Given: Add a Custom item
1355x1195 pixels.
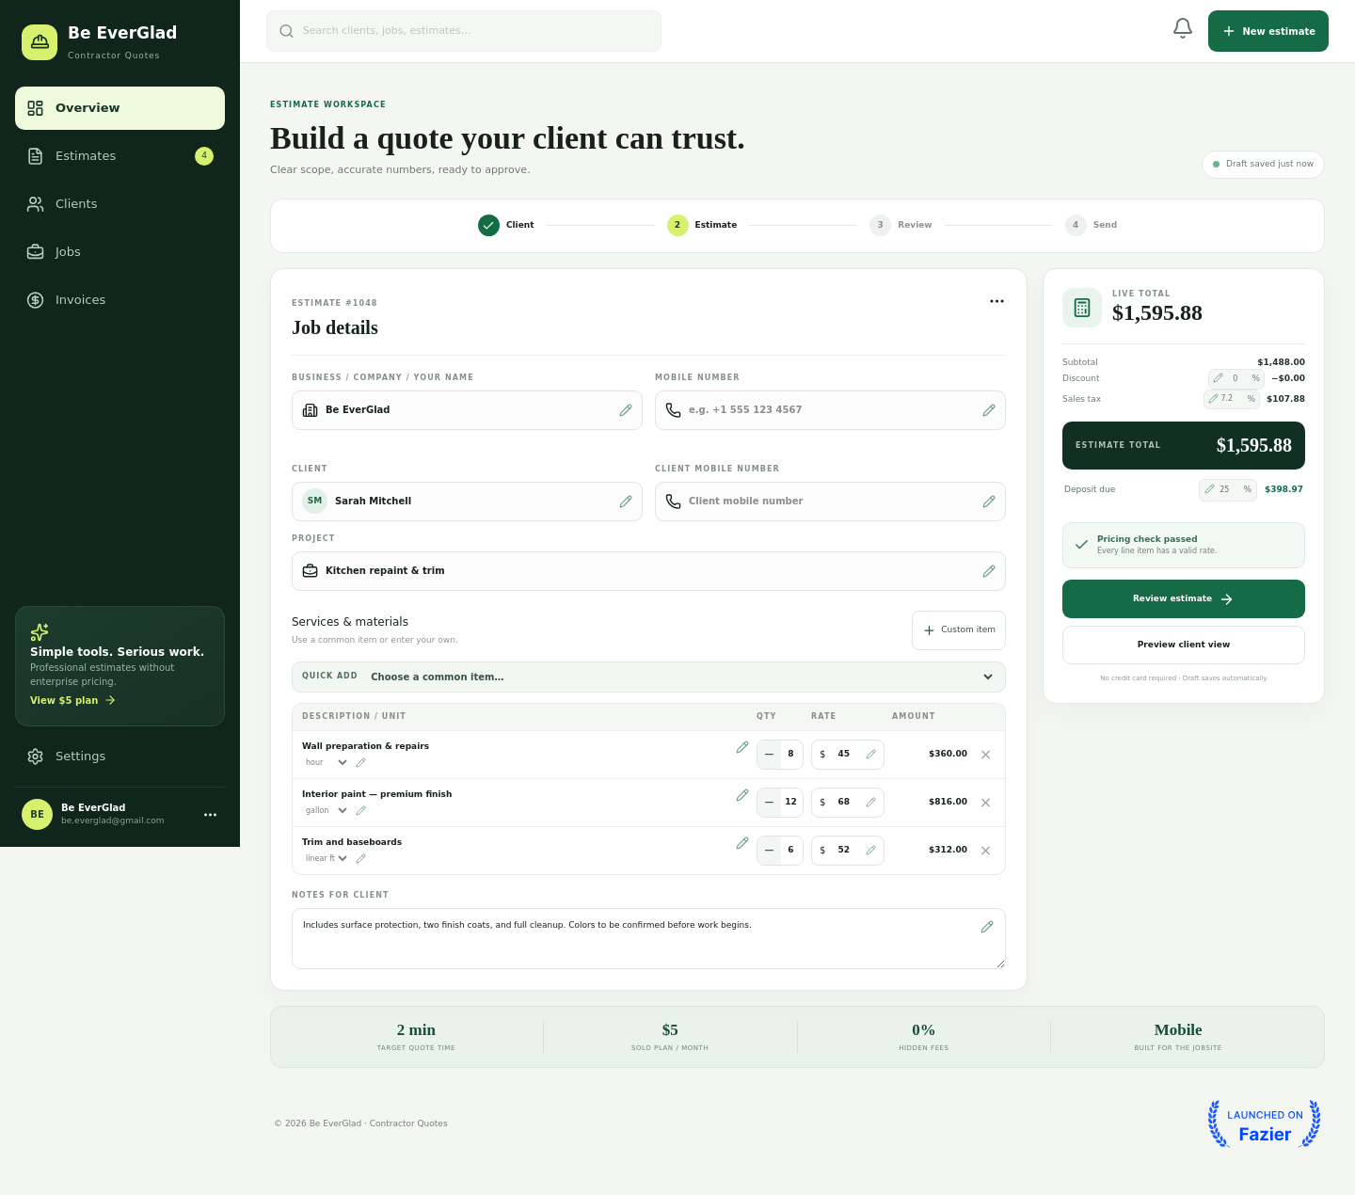Looking at the screenshot, I should pyautogui.click(x=959, y=630).
